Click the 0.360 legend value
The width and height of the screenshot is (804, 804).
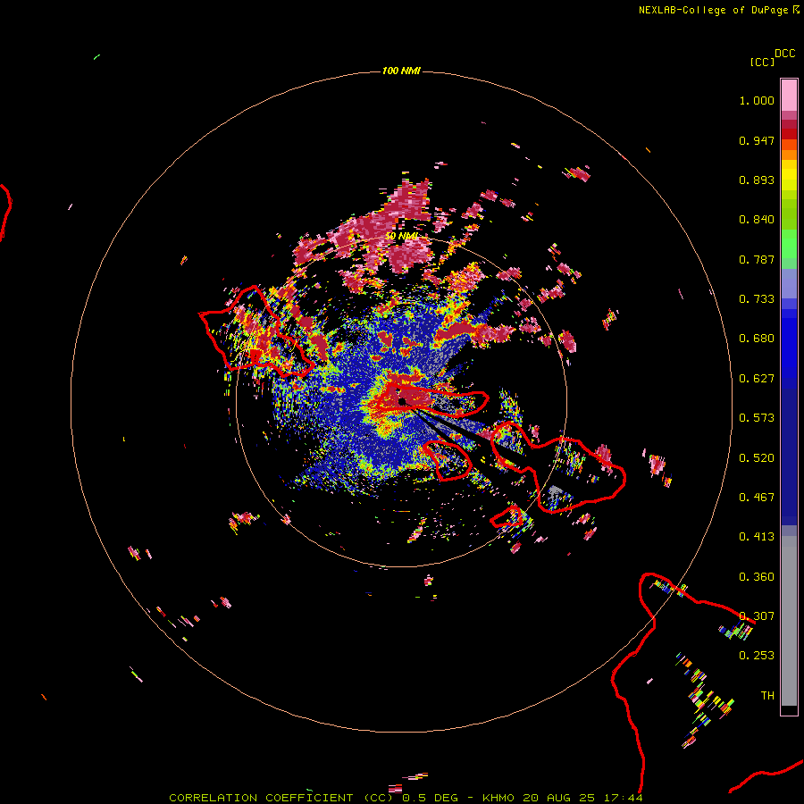pos(757,577)
